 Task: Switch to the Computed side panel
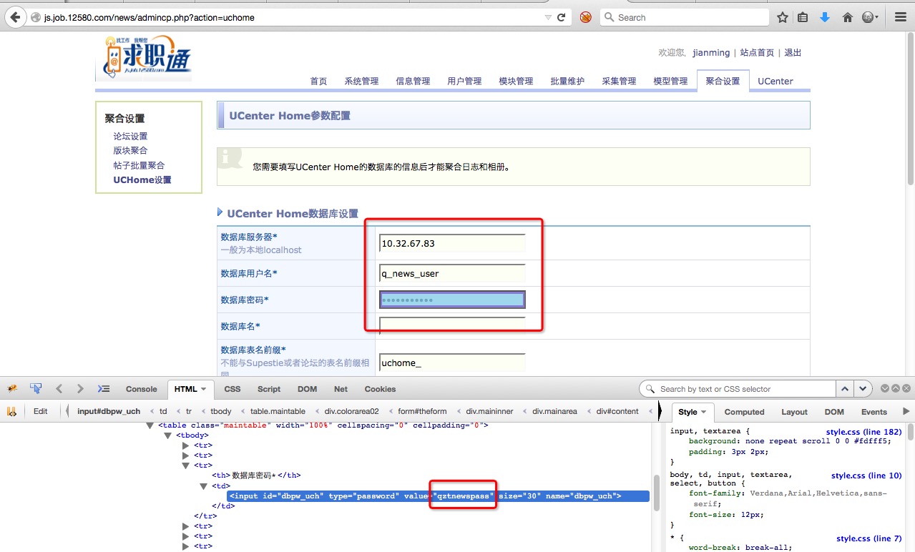(744, 412)
